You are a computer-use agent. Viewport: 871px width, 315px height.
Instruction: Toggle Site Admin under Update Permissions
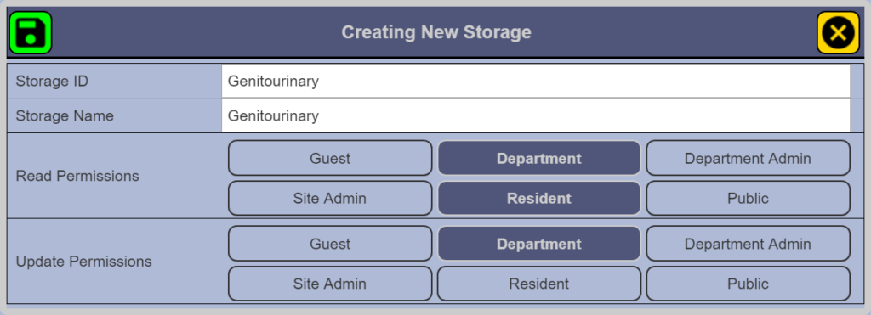point(330,284)
